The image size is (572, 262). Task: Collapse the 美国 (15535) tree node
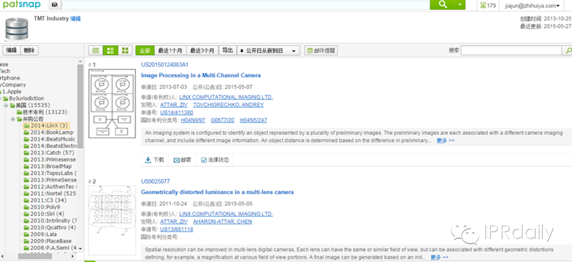click(6, 106)
